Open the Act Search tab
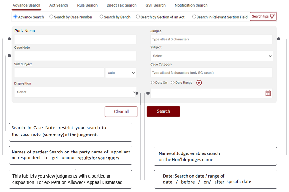The width and height of the screenshot is (289, 192). click(59, 5)
